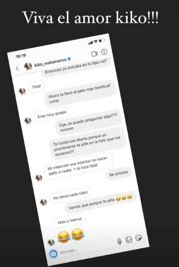Open the sticker icon in message bar
The image size is (179, 267).
click(x=138, y=238)
